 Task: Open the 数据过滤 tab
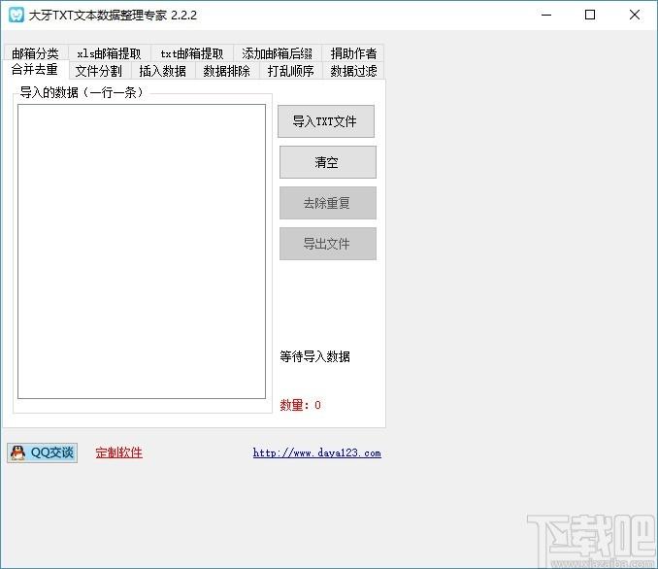(x=353, y=71)
